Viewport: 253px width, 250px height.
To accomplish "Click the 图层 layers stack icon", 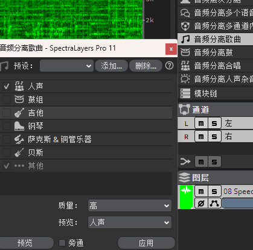I will [185, 177].
